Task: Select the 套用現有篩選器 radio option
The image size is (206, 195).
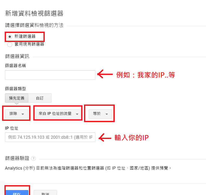Action: click(10, 45)
